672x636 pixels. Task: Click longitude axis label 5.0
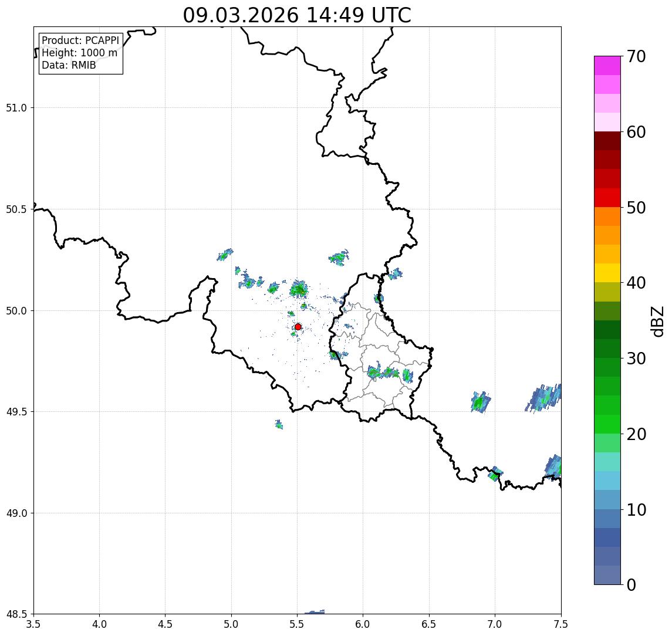pos(231,624)
